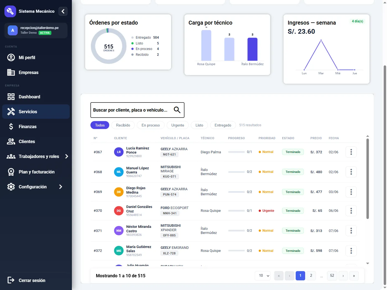387x290 pixels.
Task: Click the Ítalo Bermúdez bar in the chart
Action: tap(252, 49)
